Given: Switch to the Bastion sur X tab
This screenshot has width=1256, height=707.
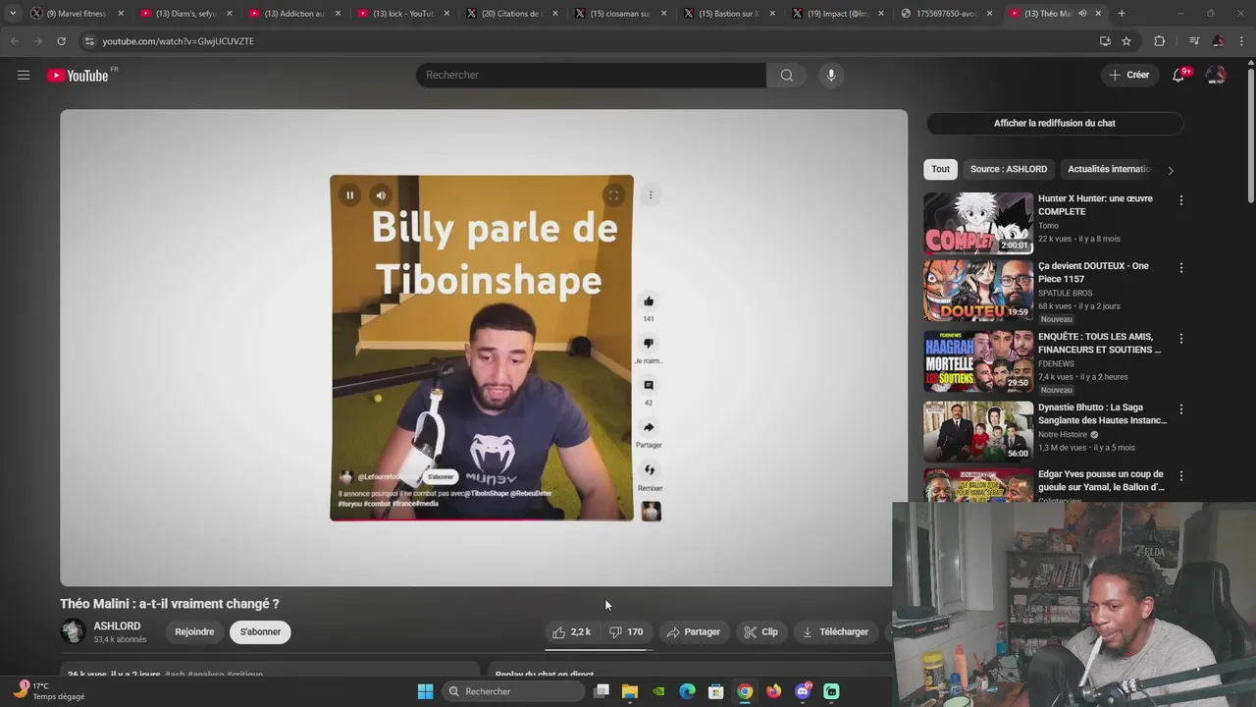Looking at the screenshot, I should (729, 13).
